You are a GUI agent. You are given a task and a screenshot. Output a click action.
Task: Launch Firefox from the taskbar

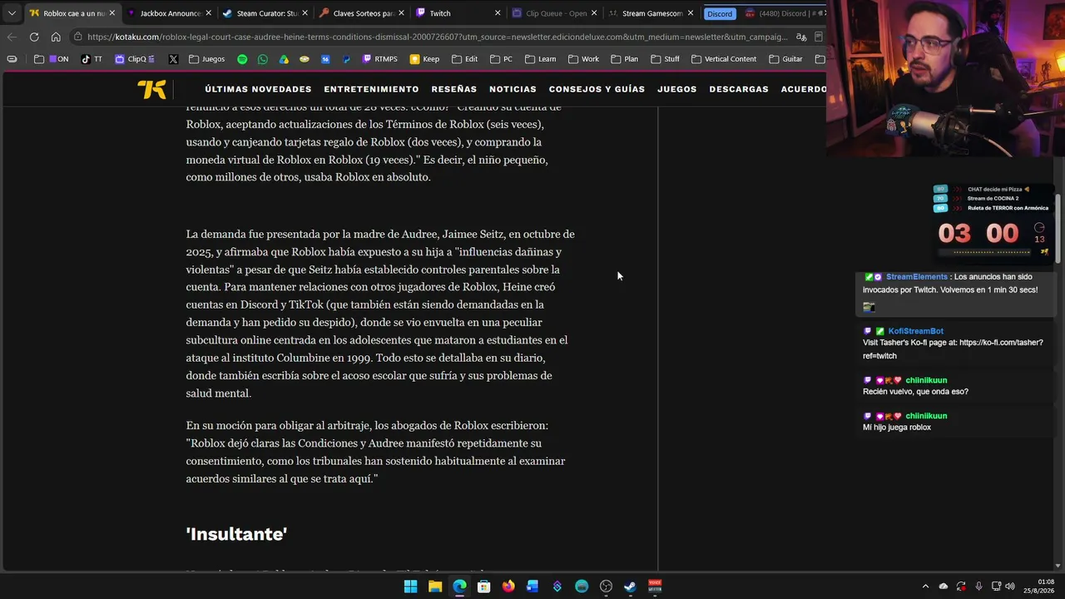508,587
